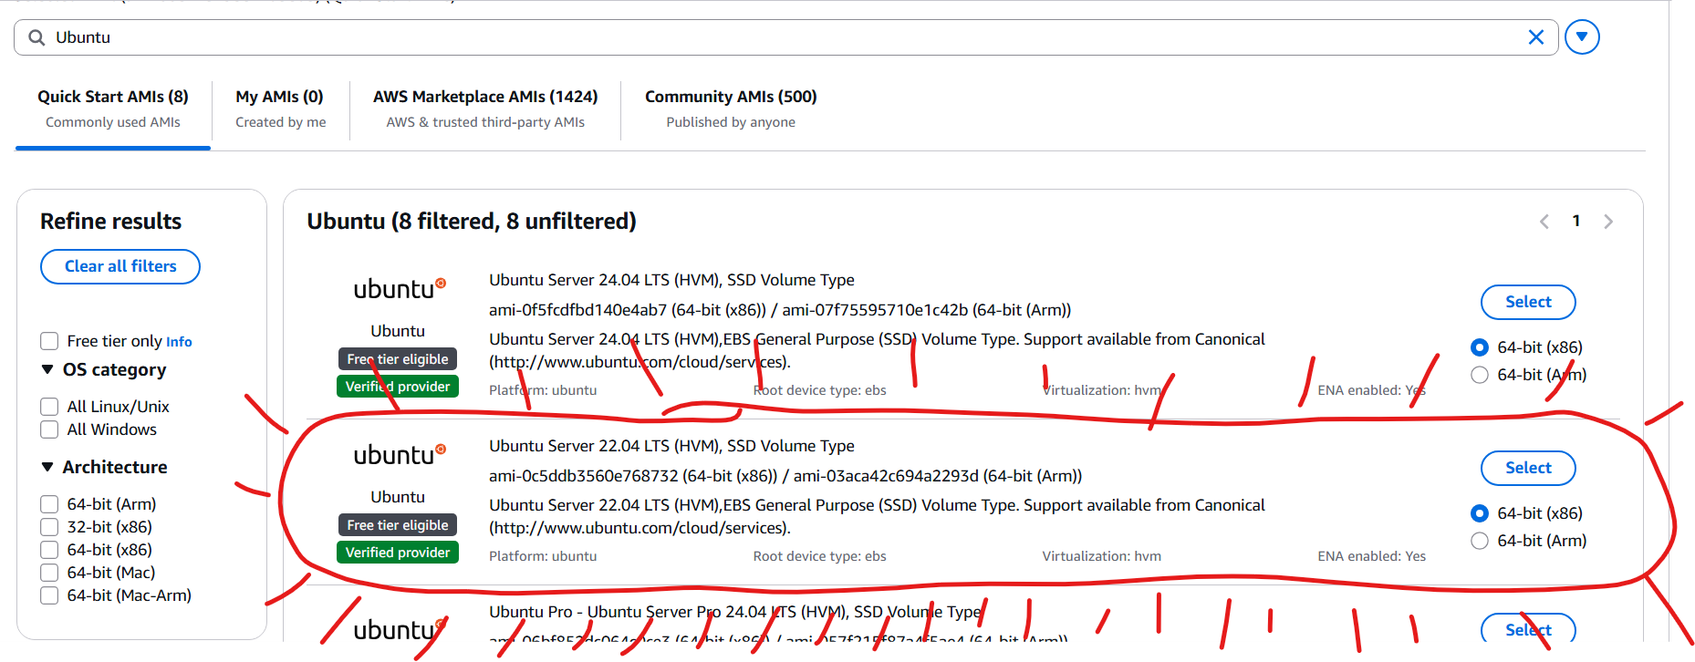Screen dimensions: 1695x662
Task: Clear the Ubuntu search text
Action: point(1535,37)
